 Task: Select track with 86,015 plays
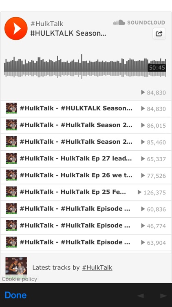click(86, 125)
